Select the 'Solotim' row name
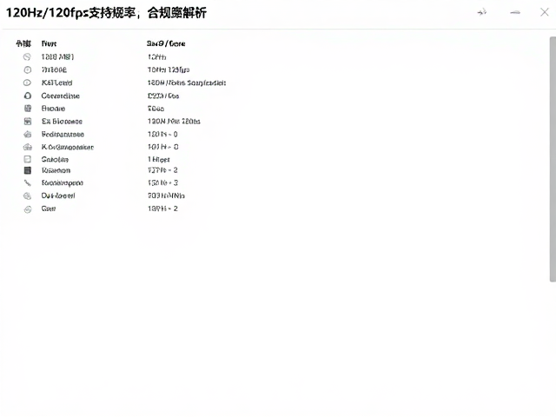 click(55, 159)
